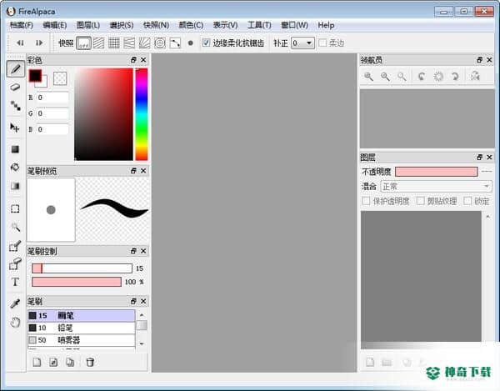Open the 选择(S) menu
This screenshot has width=500, height=391.
click(122, 25)
